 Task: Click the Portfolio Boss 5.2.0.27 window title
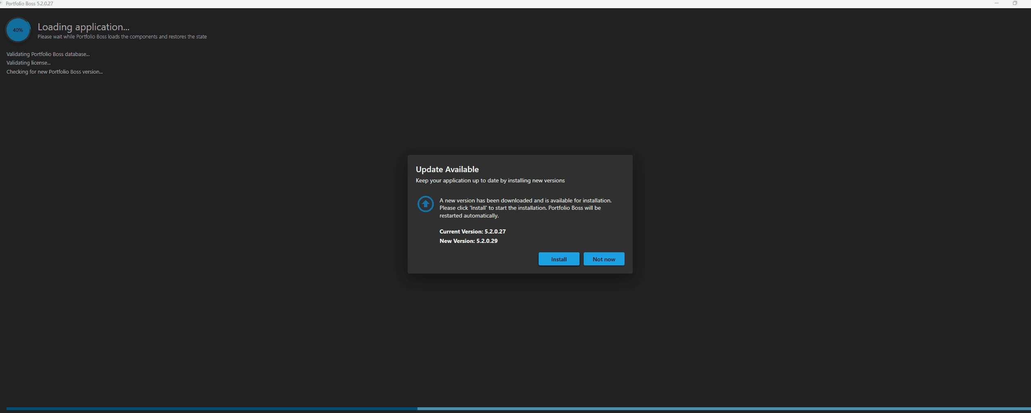click(29, 3)
